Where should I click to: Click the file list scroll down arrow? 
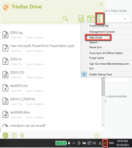coord(103,125)
